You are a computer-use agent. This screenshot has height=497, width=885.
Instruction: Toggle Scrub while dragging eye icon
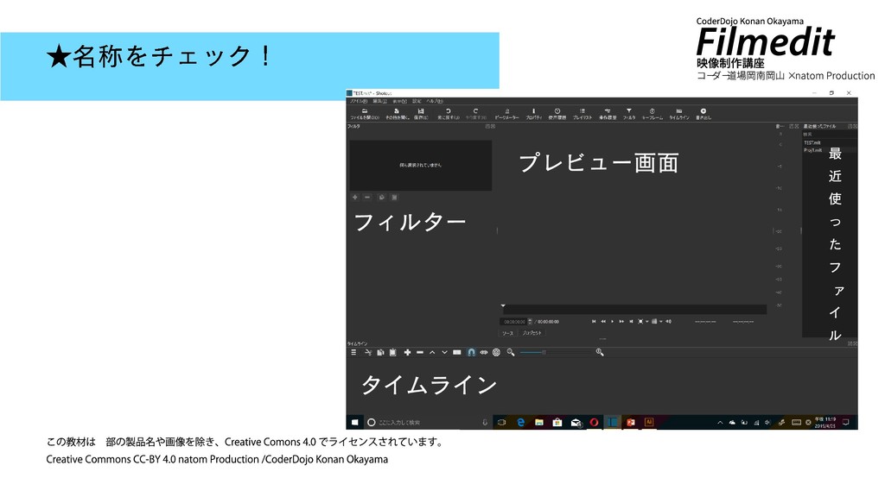tap(484, 352)
